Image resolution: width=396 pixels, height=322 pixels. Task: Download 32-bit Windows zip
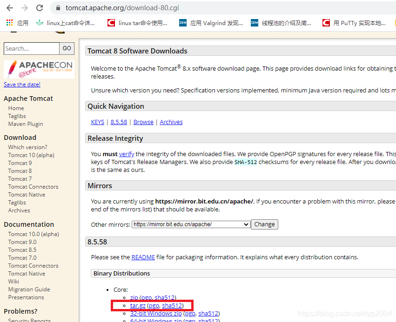(x=156, y=314)
